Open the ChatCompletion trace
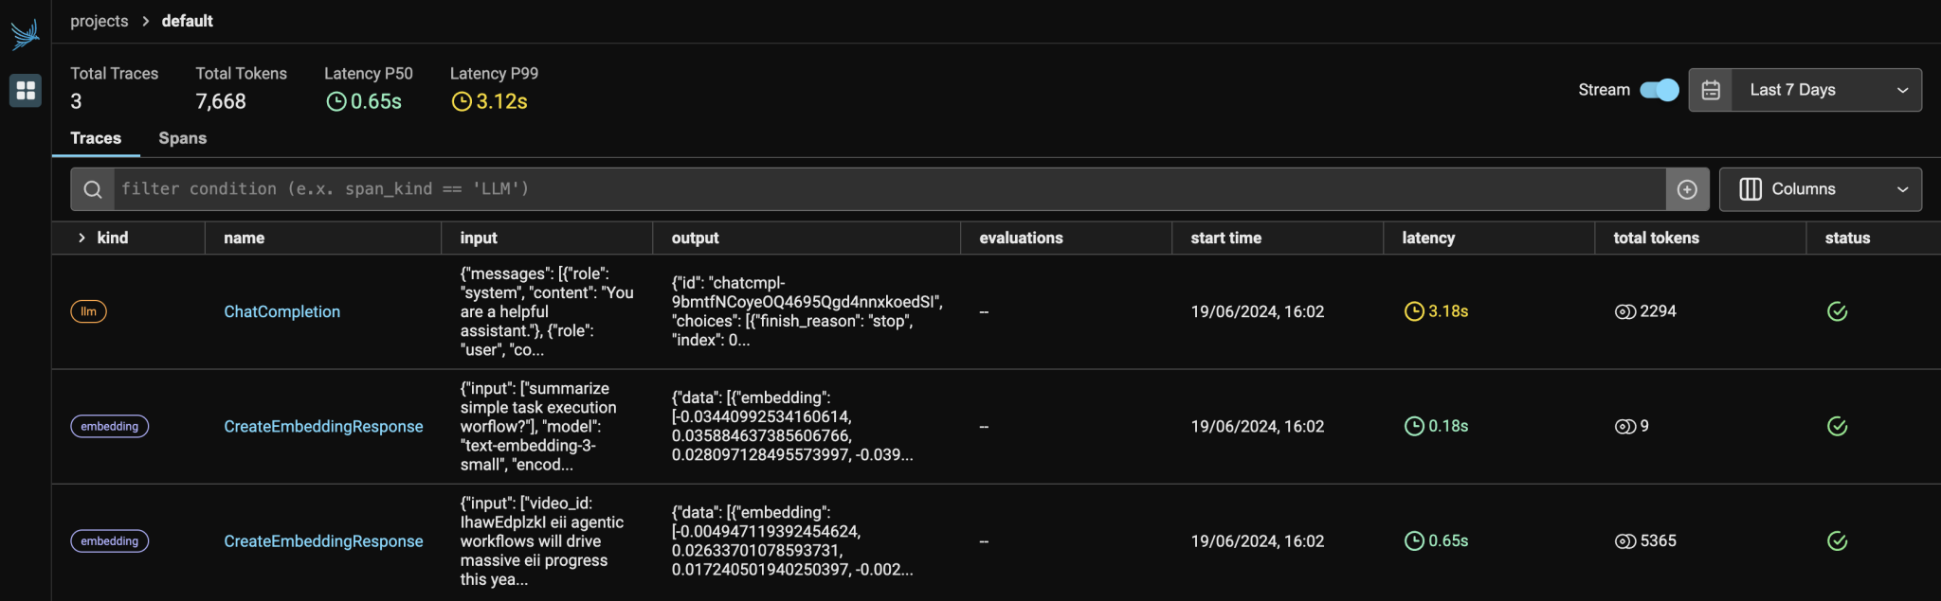 coord(281,310)
